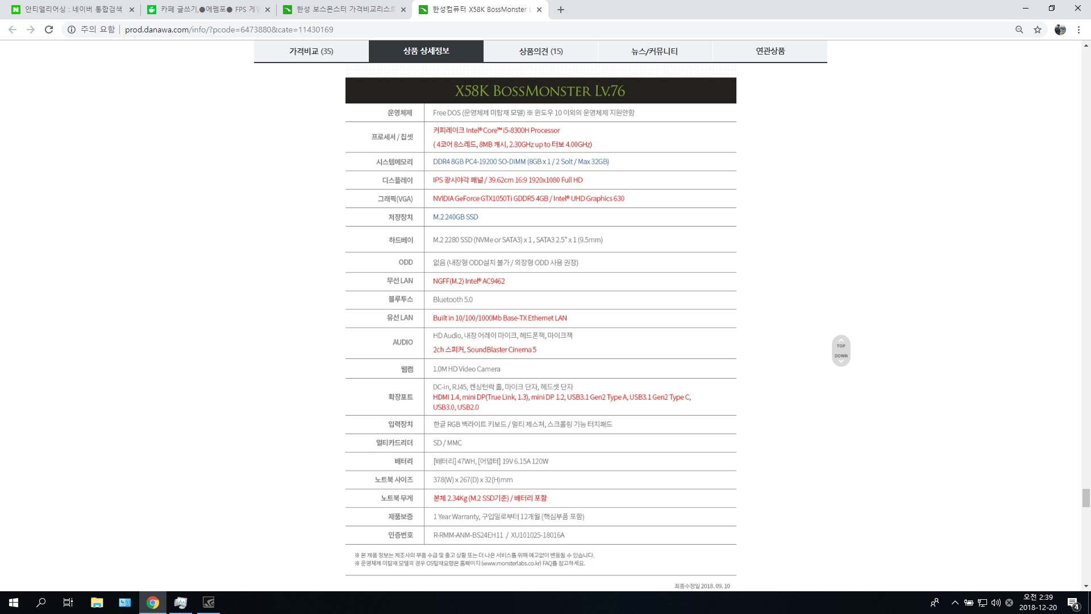The width and height of the screenshot is (1091, 614).
Task: Click the 최종수정일 2018. 09. 10 text
Action: [702, 586]
